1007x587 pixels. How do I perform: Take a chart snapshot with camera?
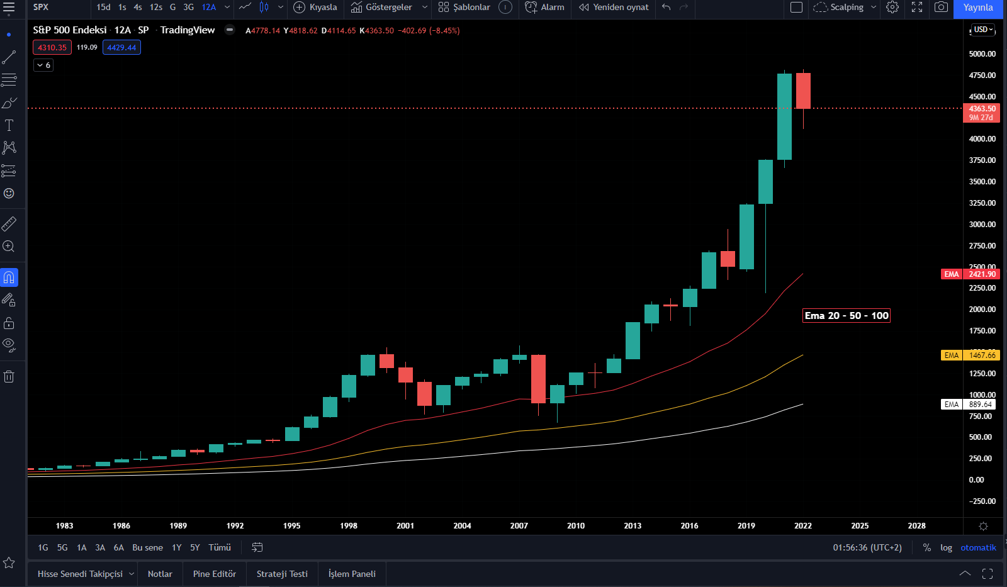click(941, 8)
